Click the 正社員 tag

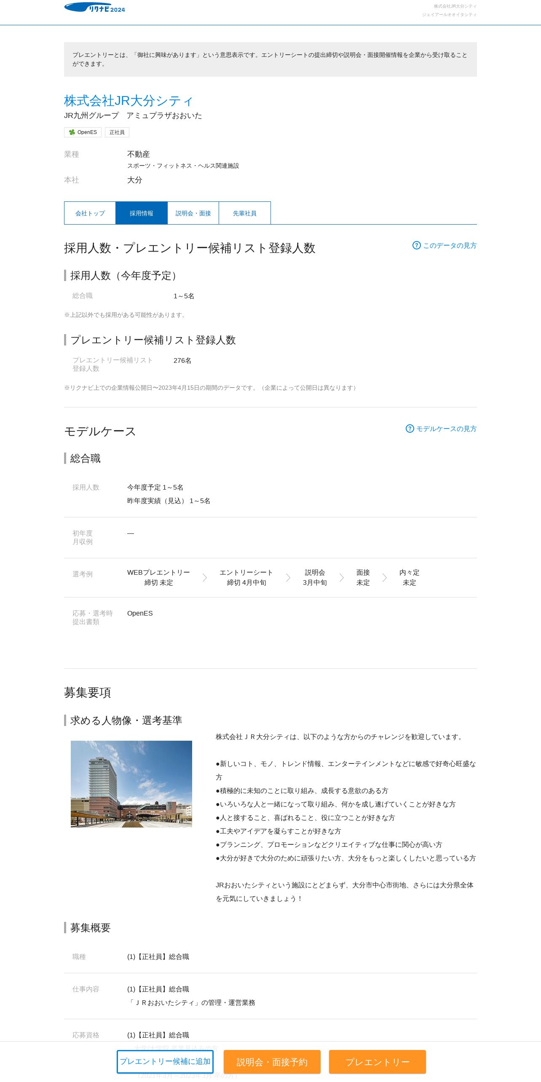click(117, 132)
